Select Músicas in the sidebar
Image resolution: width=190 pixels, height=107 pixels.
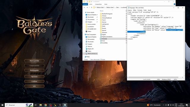(x=90, y=46)
